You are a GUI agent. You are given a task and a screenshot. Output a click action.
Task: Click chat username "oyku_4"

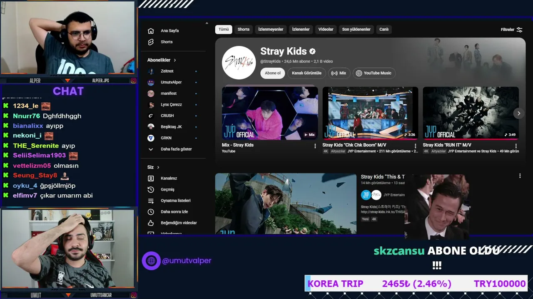[25, 186]
